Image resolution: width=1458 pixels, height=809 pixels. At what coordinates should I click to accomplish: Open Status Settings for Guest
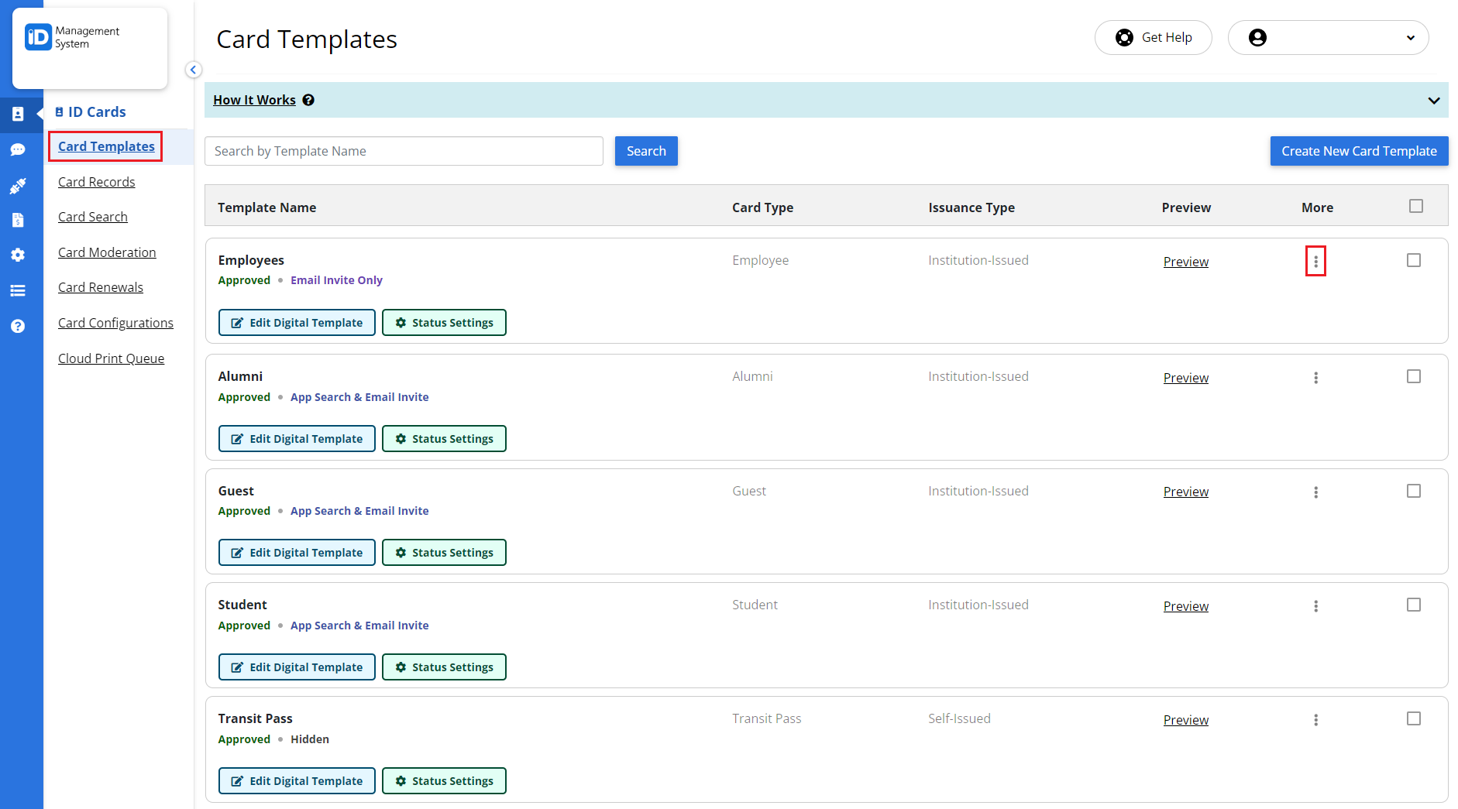pos(444,553)
